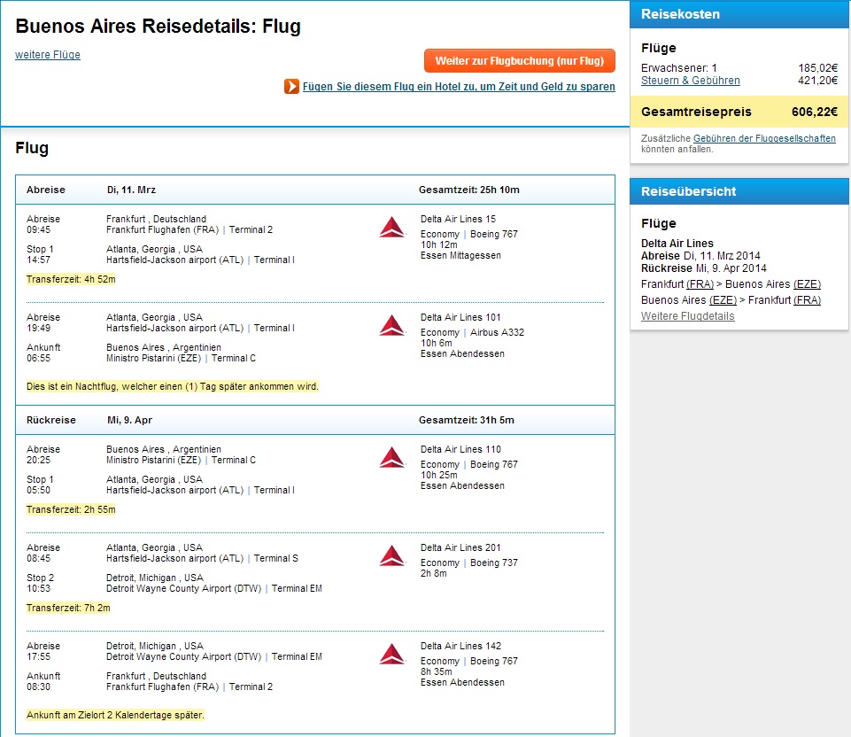Click Delta logo for flight Delta Air Lines 15

(x=392, y=227)
